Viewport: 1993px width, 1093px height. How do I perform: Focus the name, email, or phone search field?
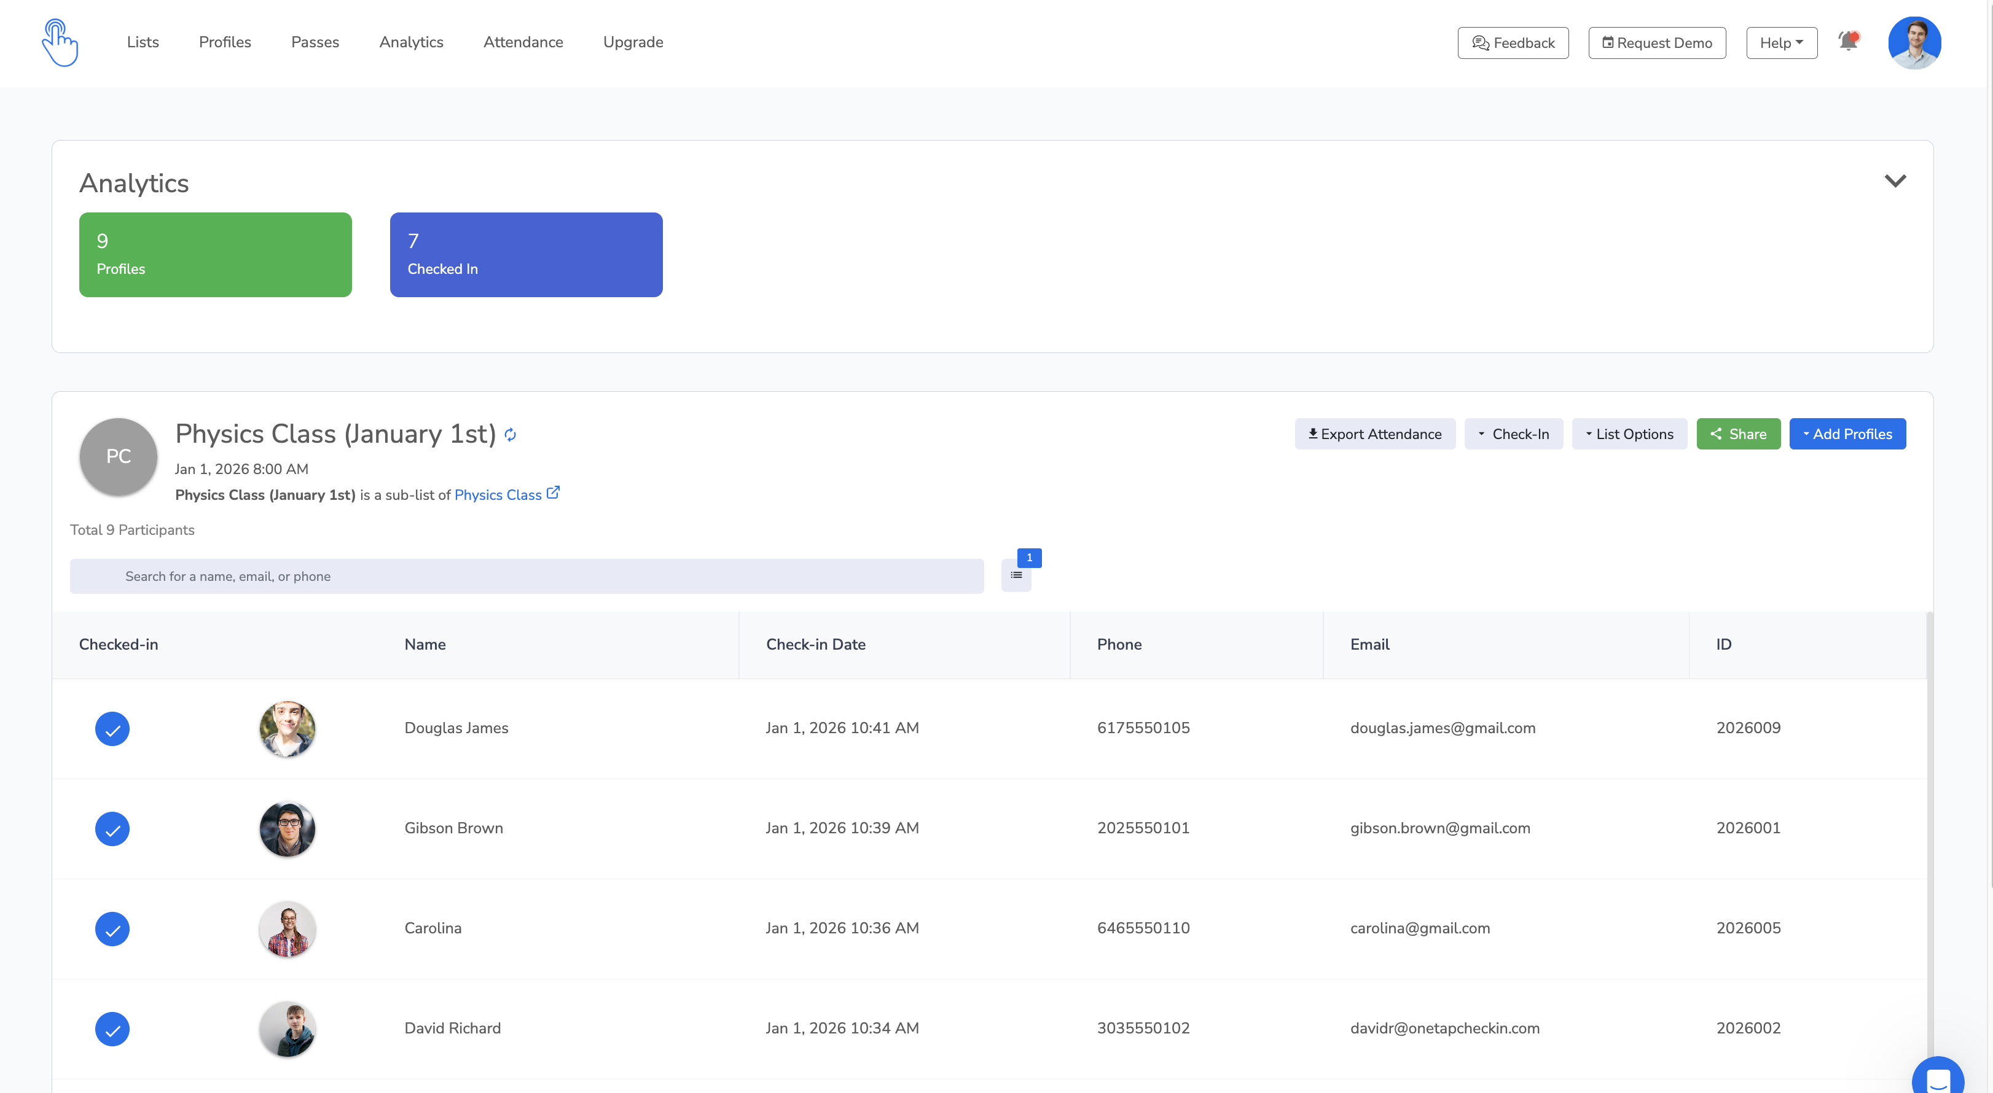point(526,576)
